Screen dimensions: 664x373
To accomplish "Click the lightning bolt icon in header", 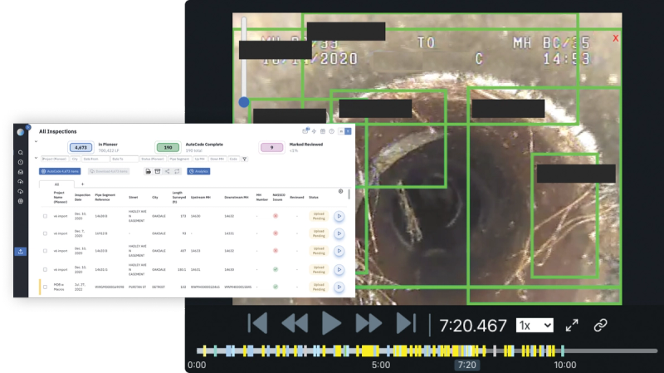I will pos(315,131).
